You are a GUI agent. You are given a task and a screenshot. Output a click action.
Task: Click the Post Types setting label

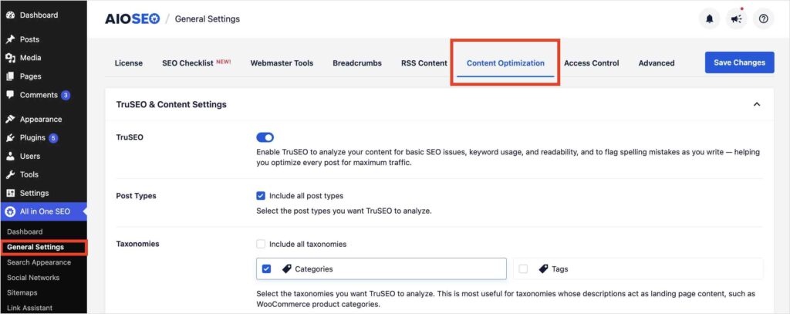pos(136,195)
